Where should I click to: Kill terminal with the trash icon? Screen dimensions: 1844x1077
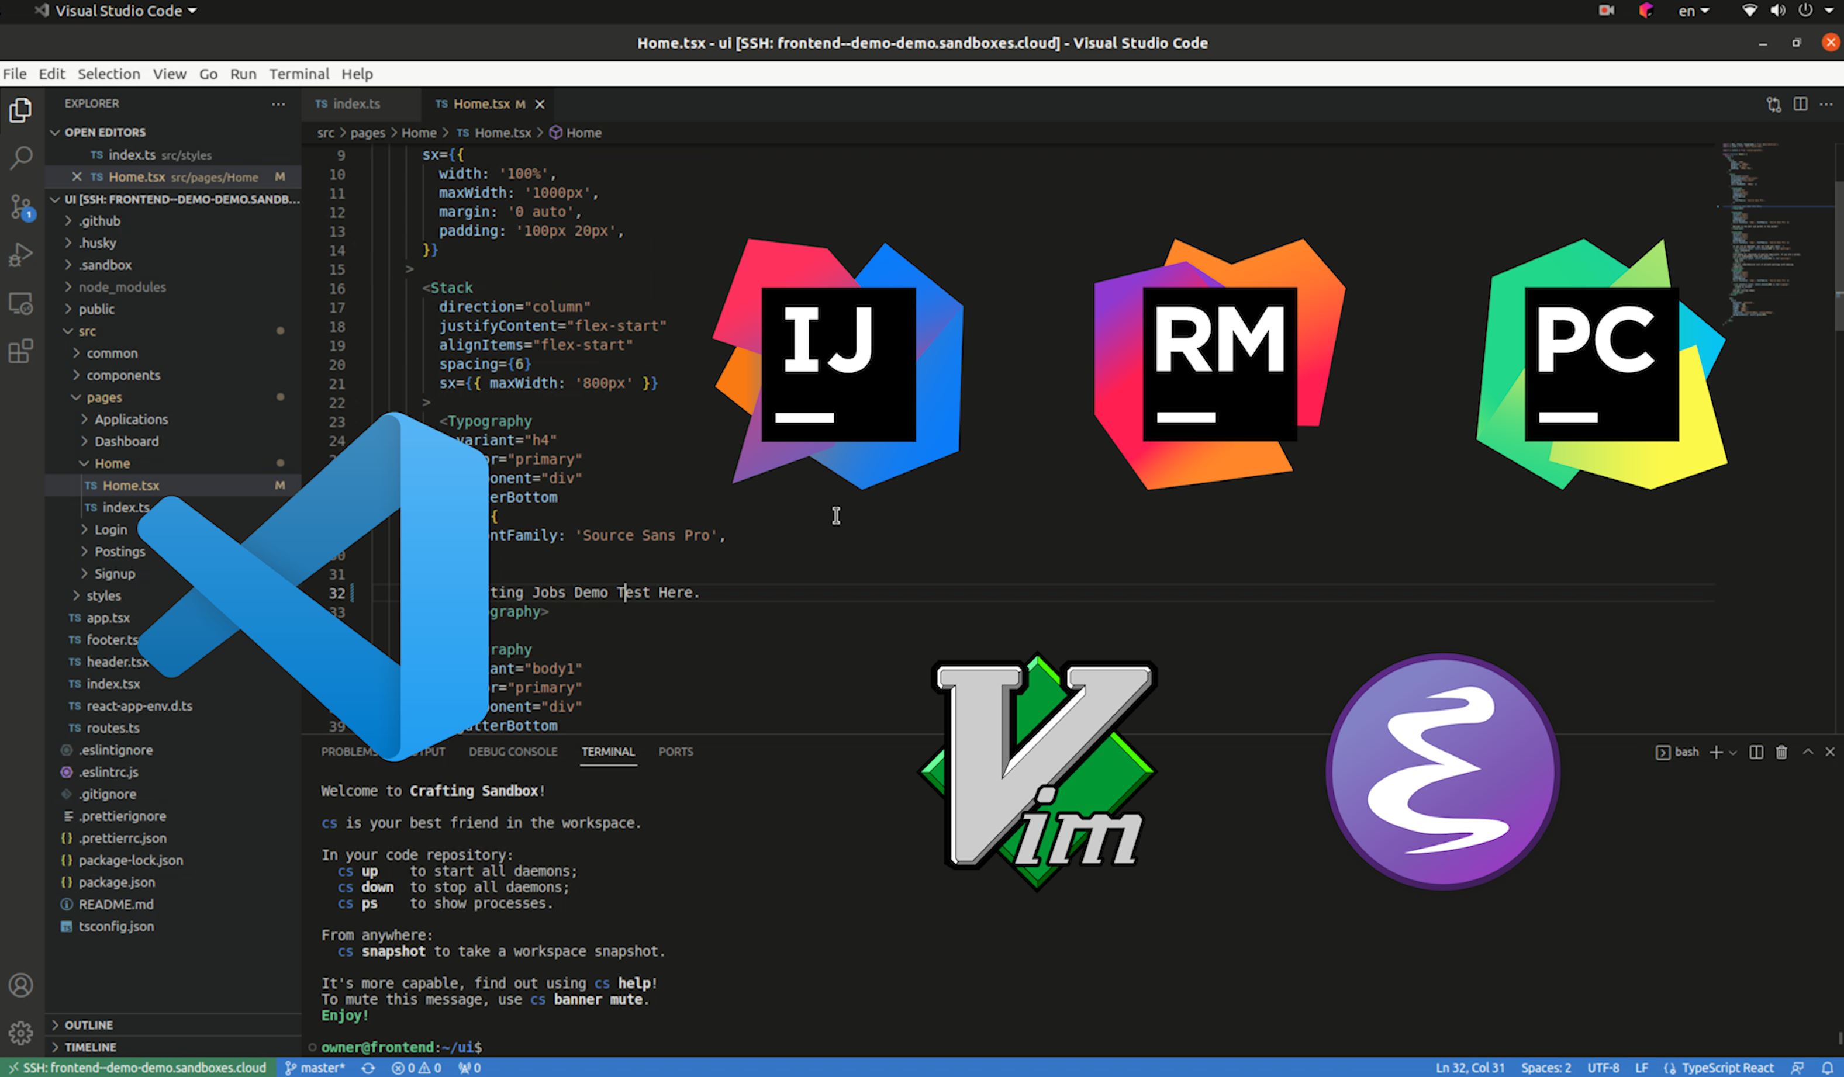pos(1782,752)
